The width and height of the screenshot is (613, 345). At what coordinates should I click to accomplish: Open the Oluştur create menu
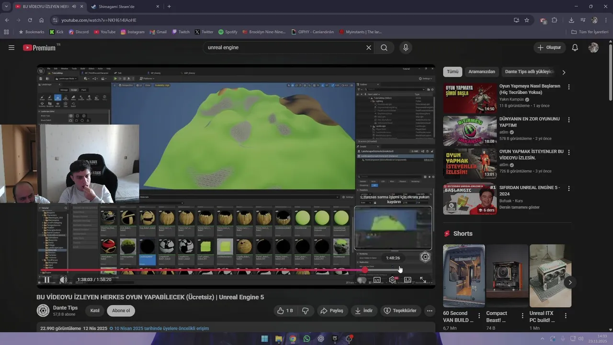pos(549,47)
